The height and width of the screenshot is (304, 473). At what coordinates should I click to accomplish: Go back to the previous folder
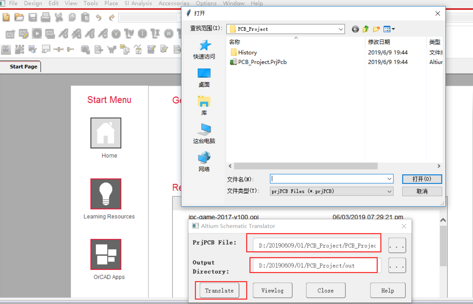[355, 29]
